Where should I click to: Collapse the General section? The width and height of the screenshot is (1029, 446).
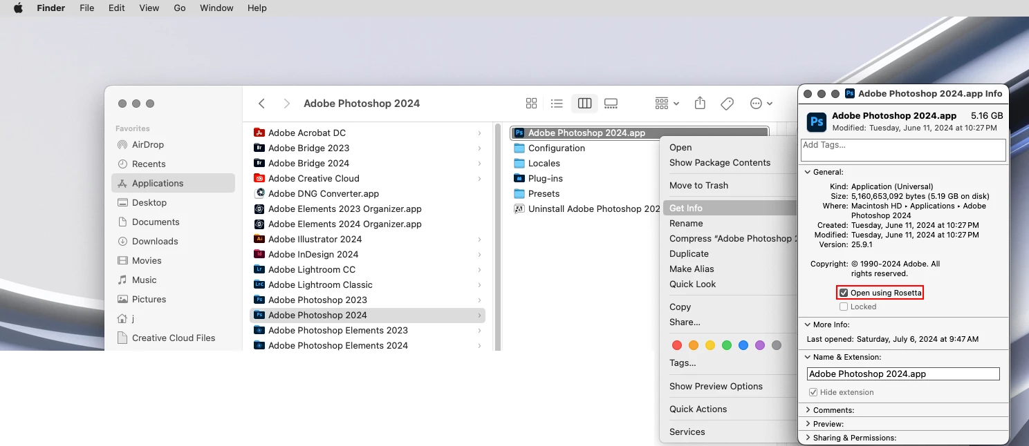point(808,172)
